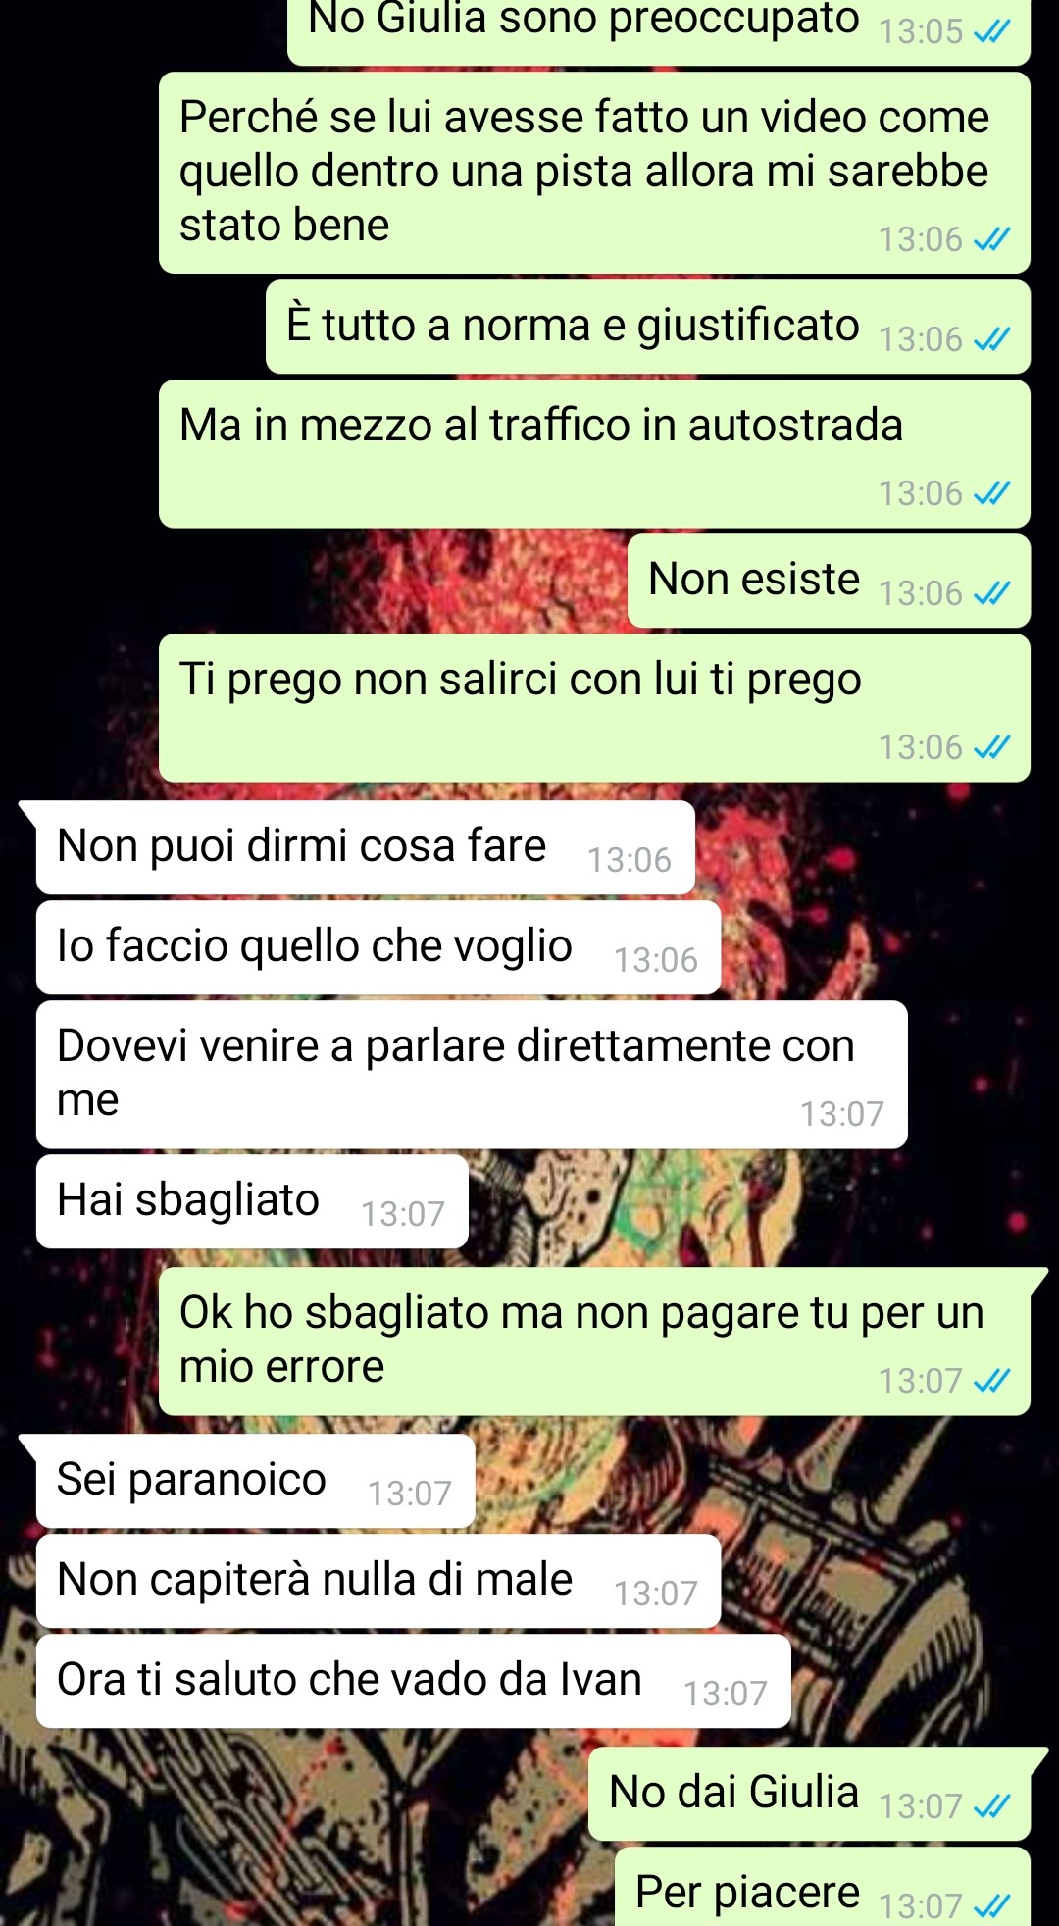Tap blue ticks on 'No dai Giulia' message
The height and width of the screenshot is (1926, 1059).
click(991, 1805)
